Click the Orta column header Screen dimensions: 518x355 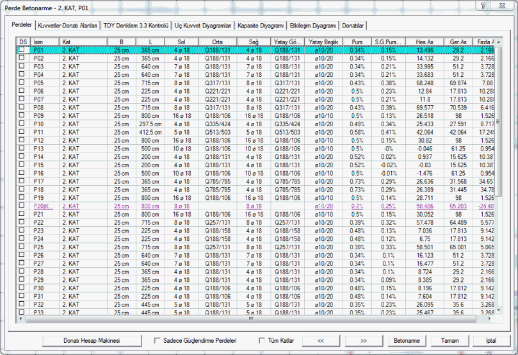pyautogui.click(x=217, y=42)
